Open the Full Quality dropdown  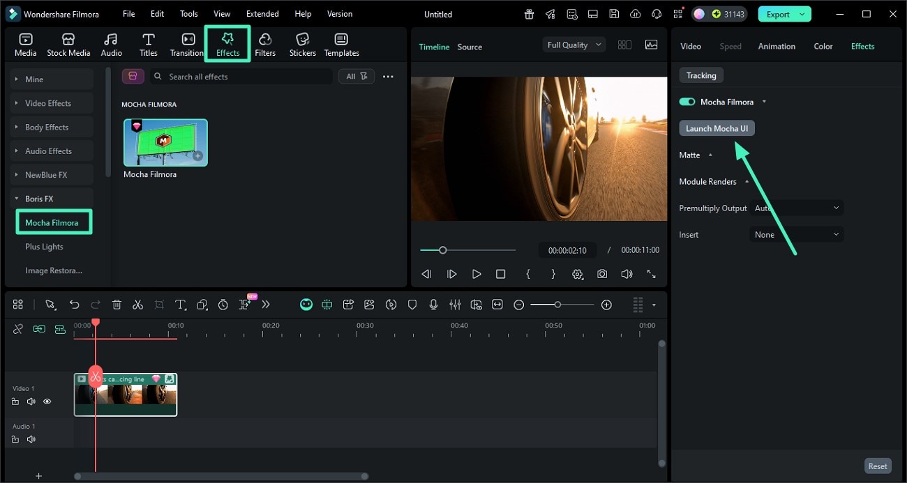[574, 45]
